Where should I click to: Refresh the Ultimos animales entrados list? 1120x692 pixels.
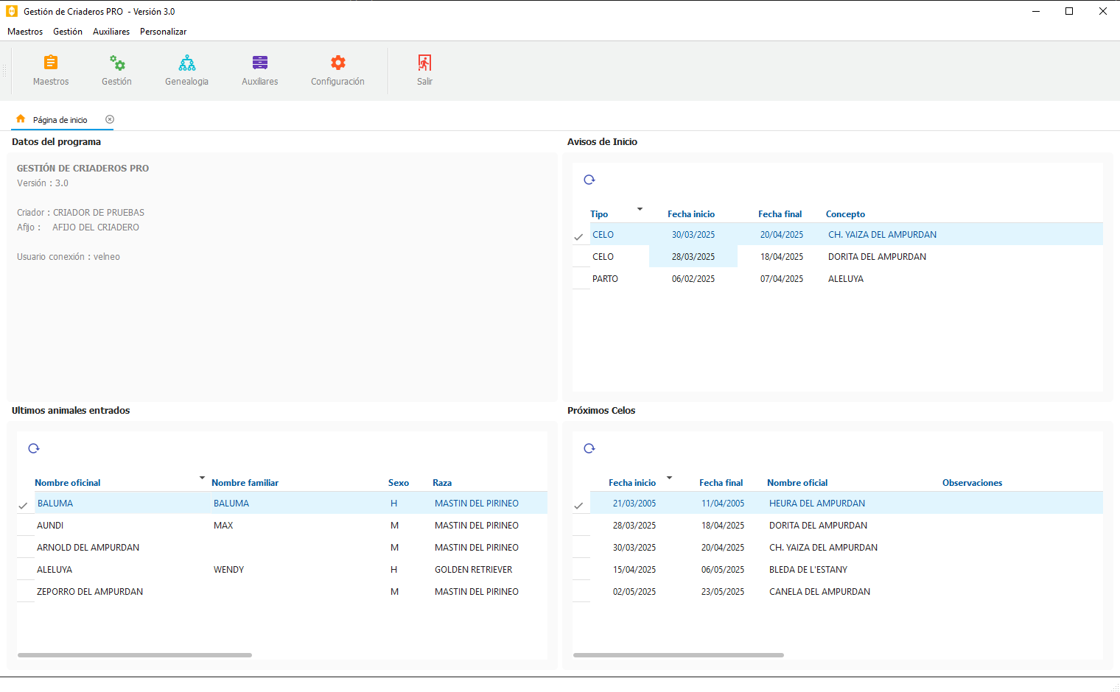coord(34,448)
